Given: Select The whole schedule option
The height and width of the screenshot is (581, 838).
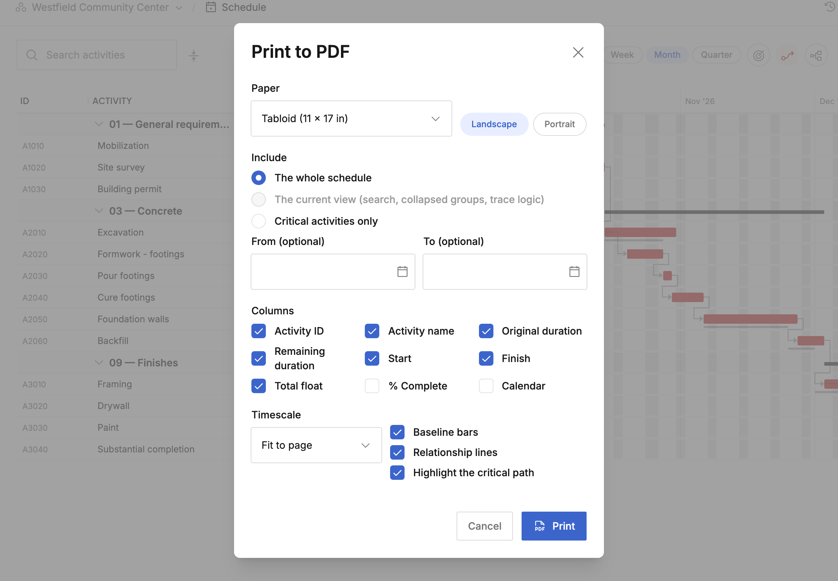Looking at the screenshot, I should [x=258, y=178].
